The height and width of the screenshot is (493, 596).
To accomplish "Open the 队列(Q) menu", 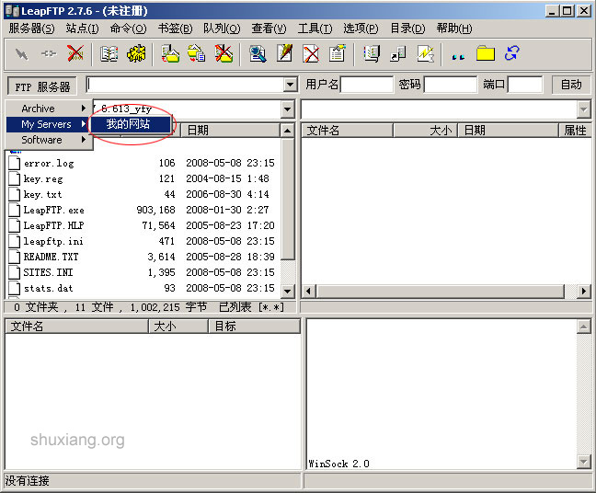I will (222, 29).
